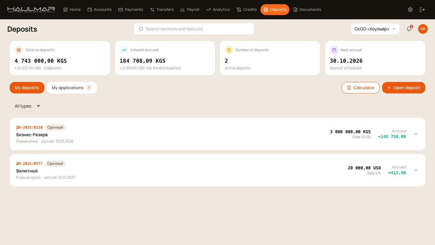Screen dimensions: 435x245
Task: Open settings gear icon in top bar
Action: coord(410,10)
